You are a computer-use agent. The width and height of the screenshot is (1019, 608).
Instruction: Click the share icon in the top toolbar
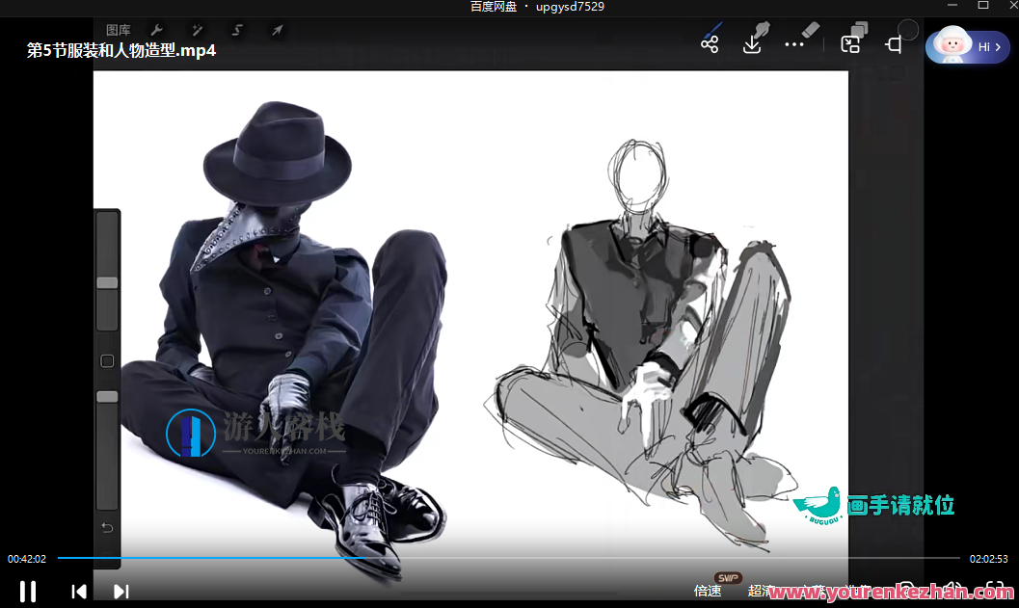710,44
